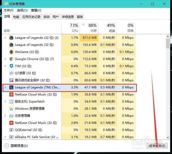172x154 pixels.
Task: Click the Google Chrome process icon
Action: [11, 59]
